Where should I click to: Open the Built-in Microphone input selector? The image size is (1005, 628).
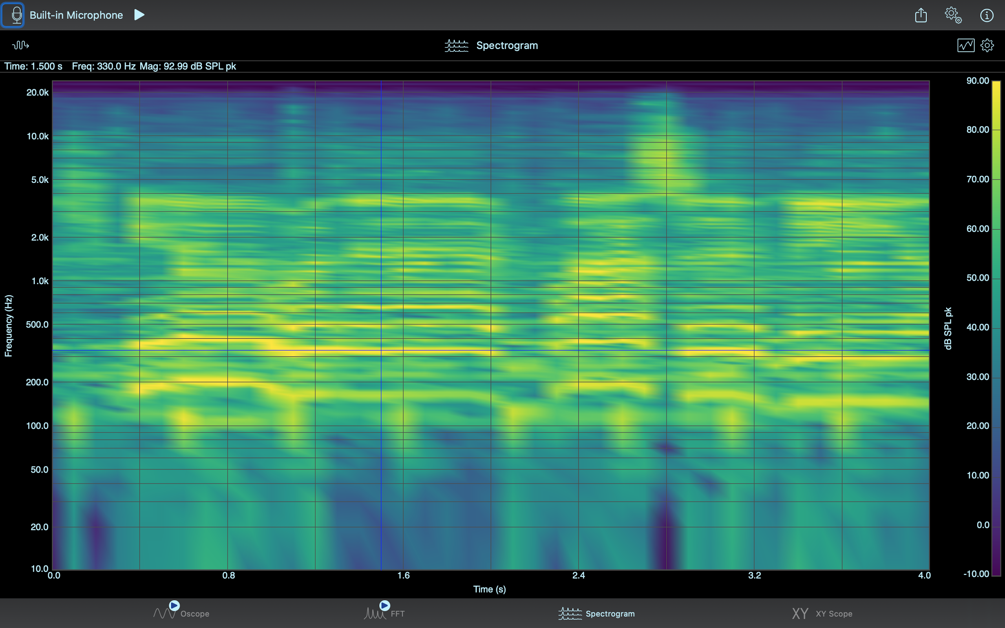(14, 15)
